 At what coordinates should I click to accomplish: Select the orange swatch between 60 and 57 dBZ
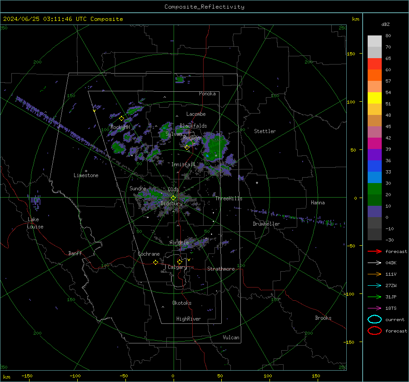(x=374, y=75)
